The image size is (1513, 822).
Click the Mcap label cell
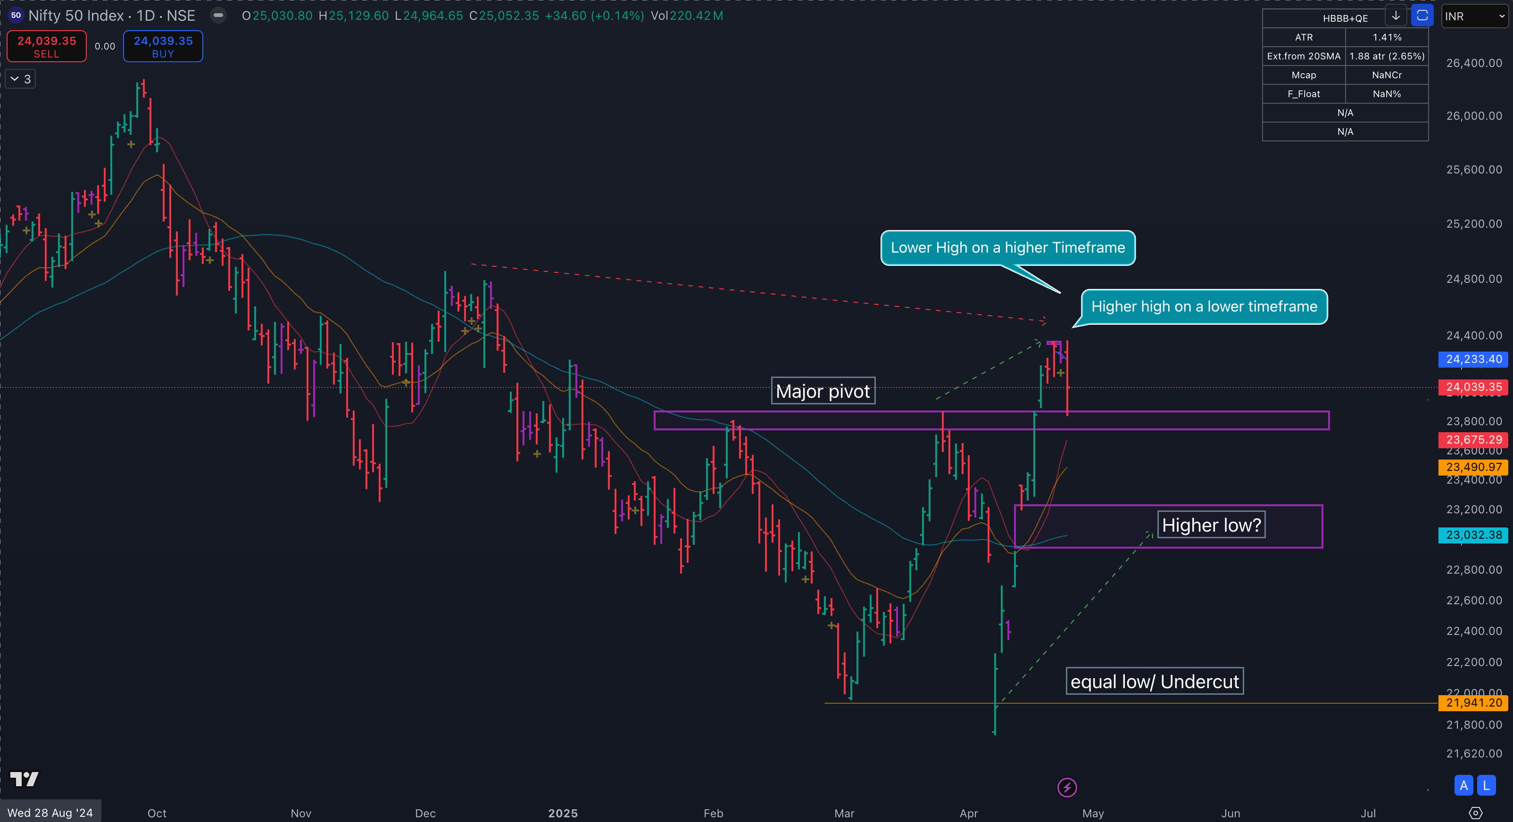tap(1304, 75)
